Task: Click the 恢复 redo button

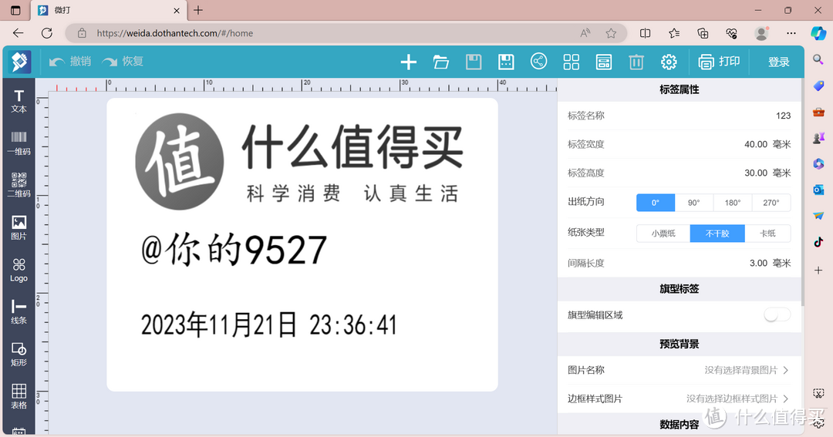Action: (x=123, y=62)
